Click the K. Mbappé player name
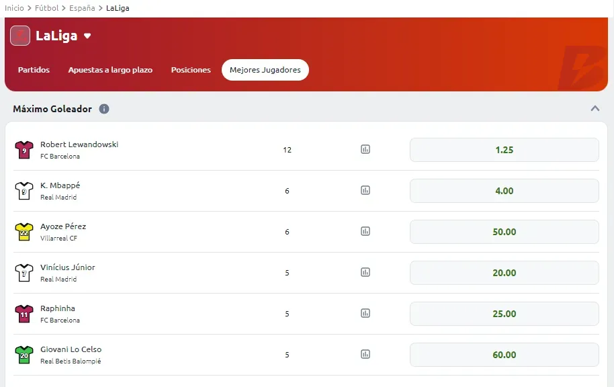The image size is (614, 387). pyautogui.click(x=60, y=185)
